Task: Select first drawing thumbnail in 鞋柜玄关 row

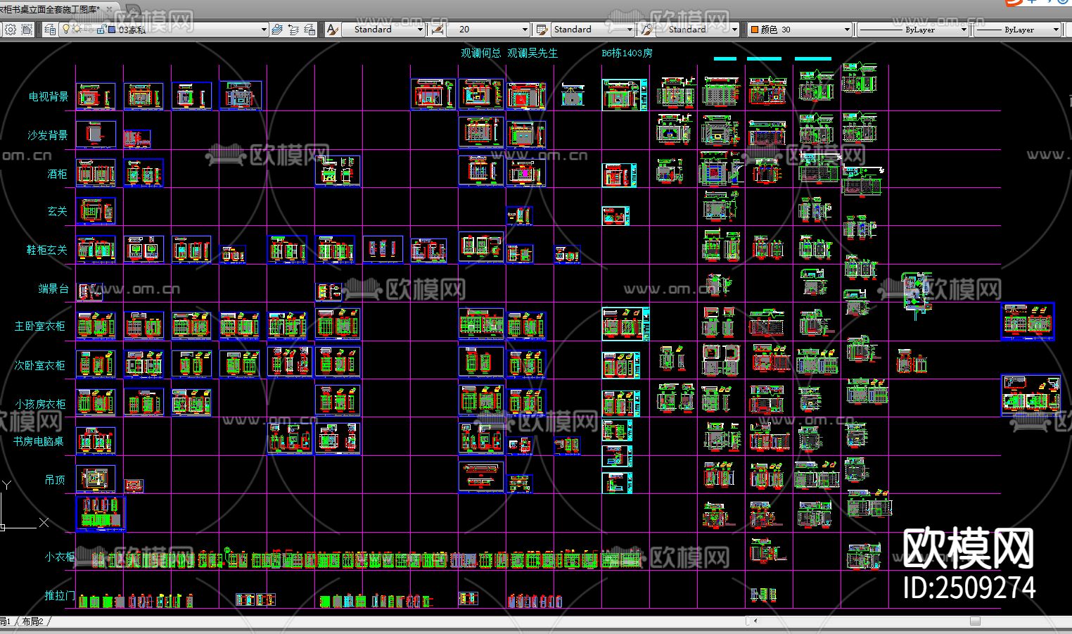Action: click(x=96, y=250)
